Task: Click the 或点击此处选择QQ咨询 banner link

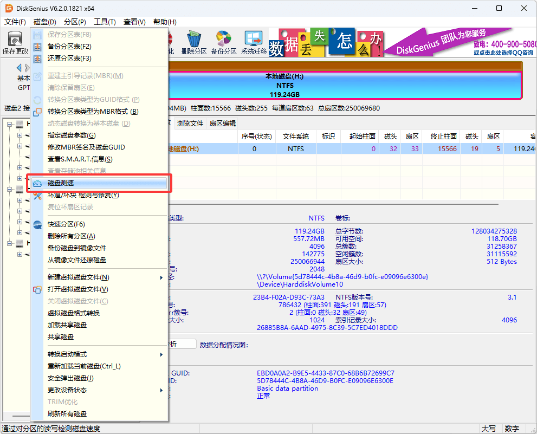Action: [x=503, y=53]
